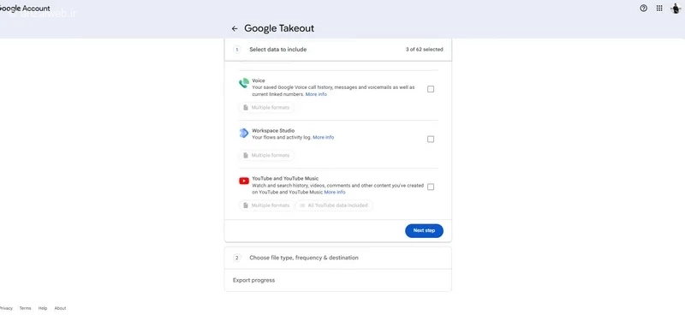The height and width of the screenshot is (315, 685).
Task: Open All YouTube data included chip
Action: point(334,205)
